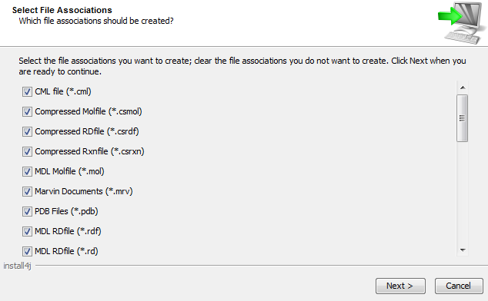Click the vertical scrollbar thumb
This screenshot has width=488, height=301.
coord(462,118)
